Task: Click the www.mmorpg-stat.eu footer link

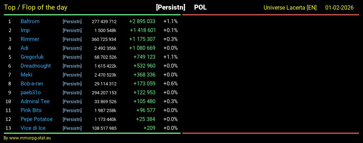Action: pos(30,138)
